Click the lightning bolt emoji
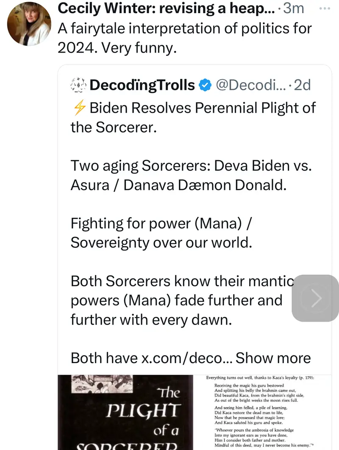This screenshot has width=339, height=450. [x=79, y=108]
